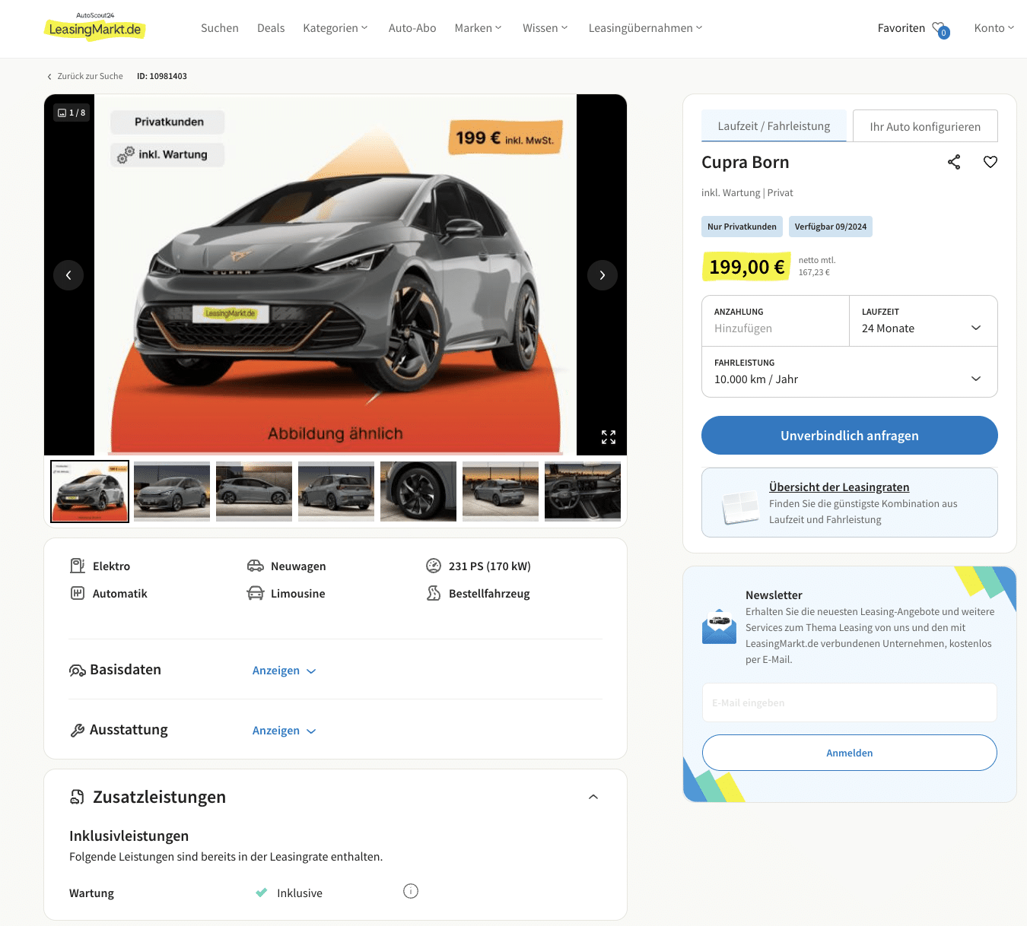Open Übersicht der Leasingraten link

(x=839, y=487)
